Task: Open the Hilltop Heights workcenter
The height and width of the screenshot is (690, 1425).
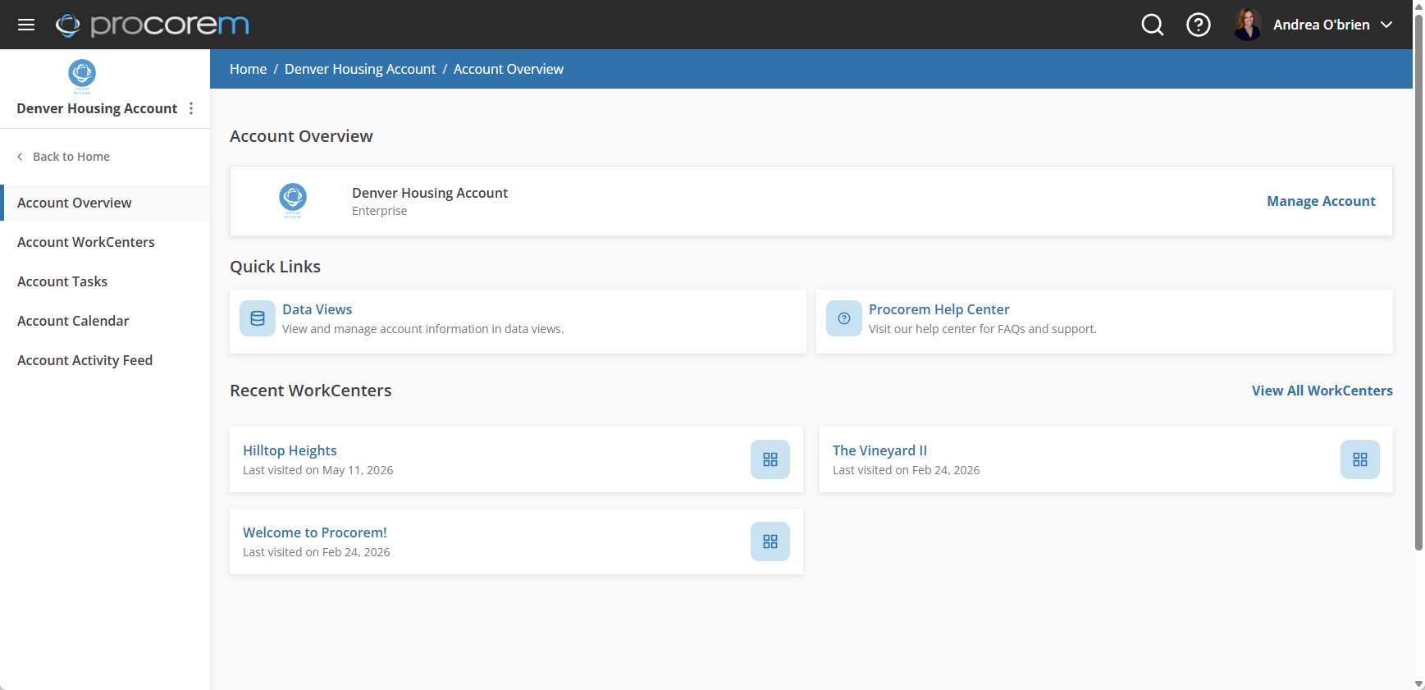Action: 290,450
